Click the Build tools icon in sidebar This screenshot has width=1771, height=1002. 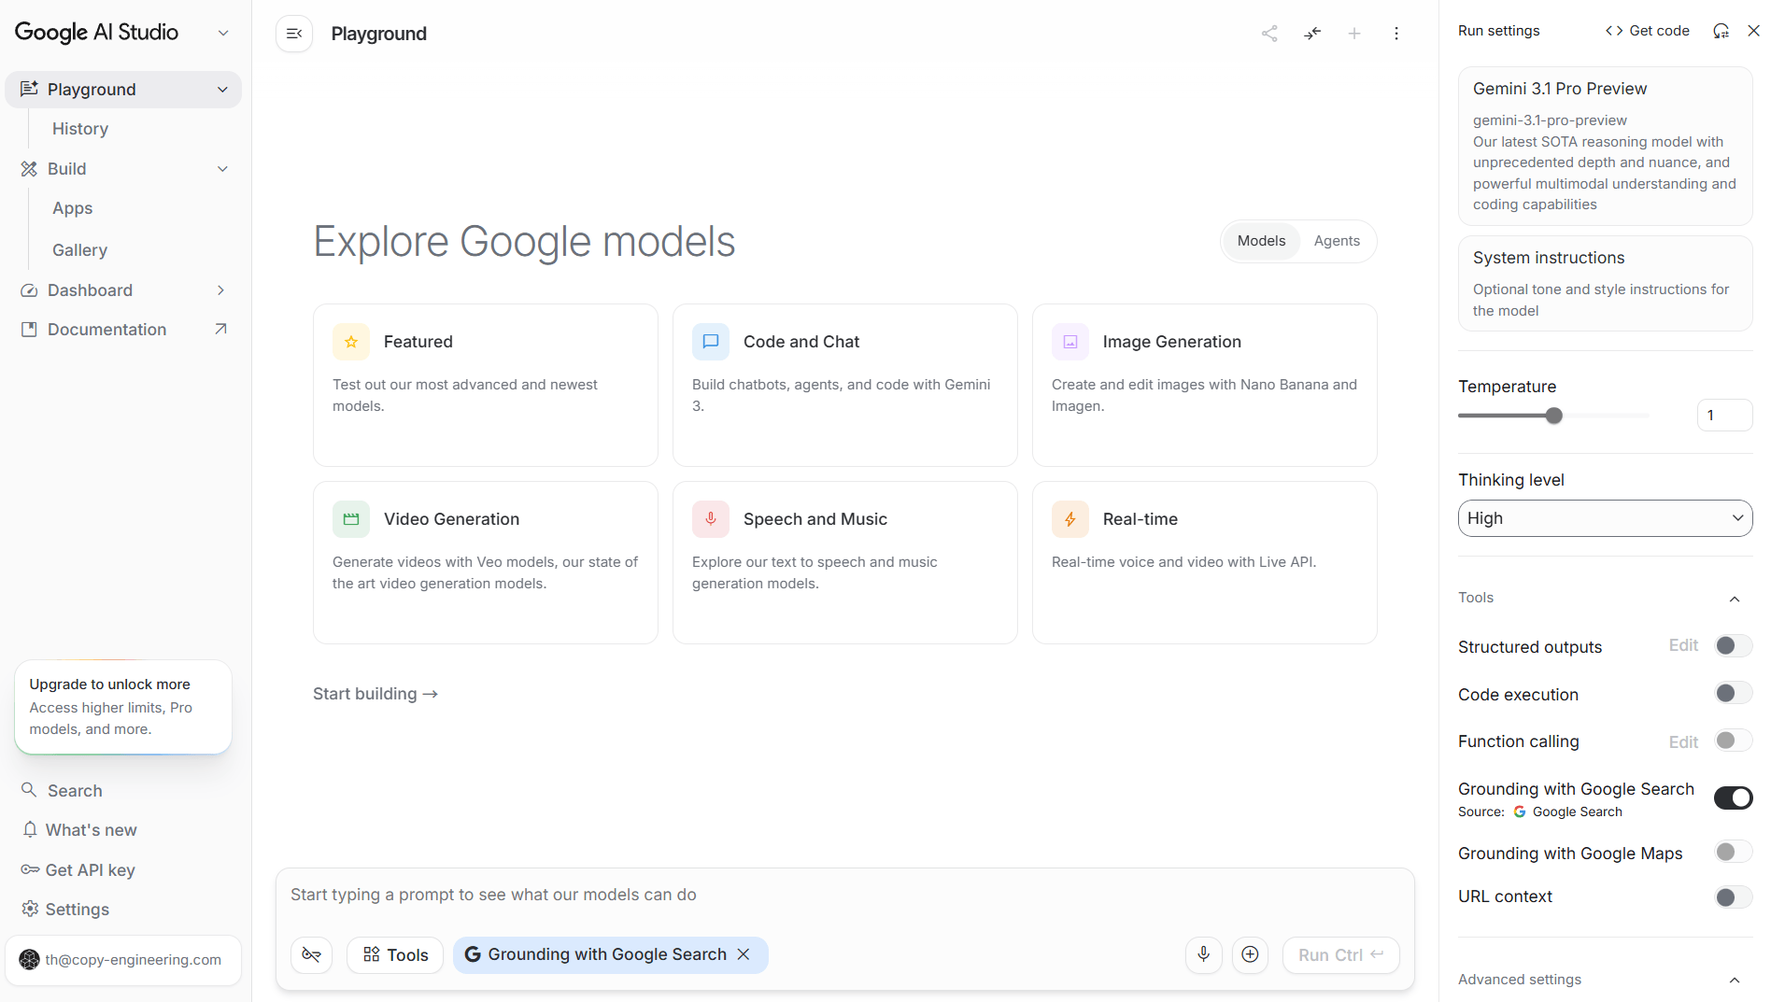29,169
